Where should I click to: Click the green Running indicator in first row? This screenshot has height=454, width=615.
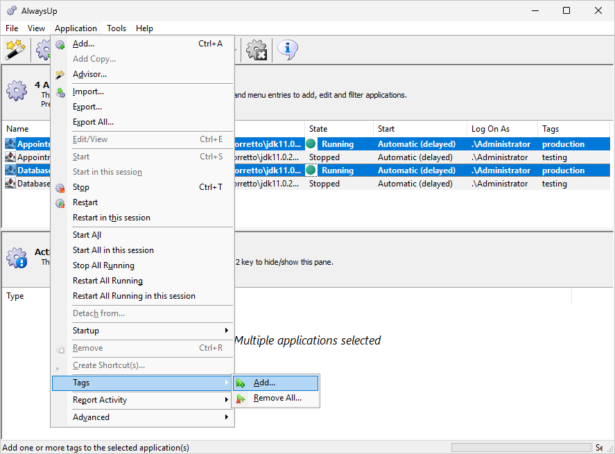click(x=311, y=144)
